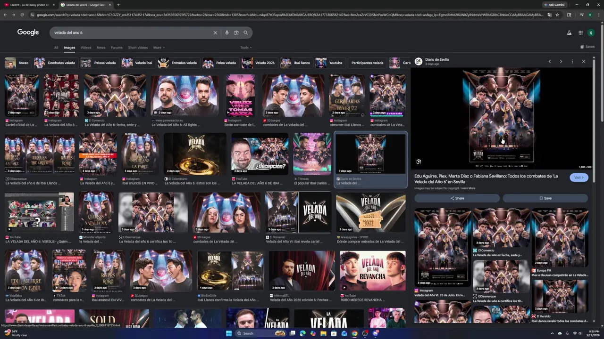Click the Ask Gemini button

[x=554, y=5]
